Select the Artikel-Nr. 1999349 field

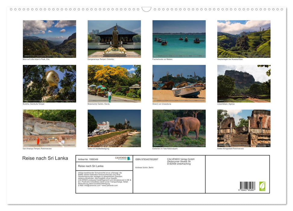(x=88, y=159)
